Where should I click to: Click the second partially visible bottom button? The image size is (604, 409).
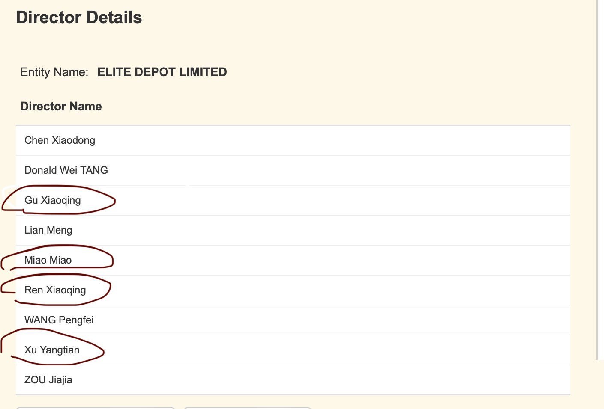247,408
